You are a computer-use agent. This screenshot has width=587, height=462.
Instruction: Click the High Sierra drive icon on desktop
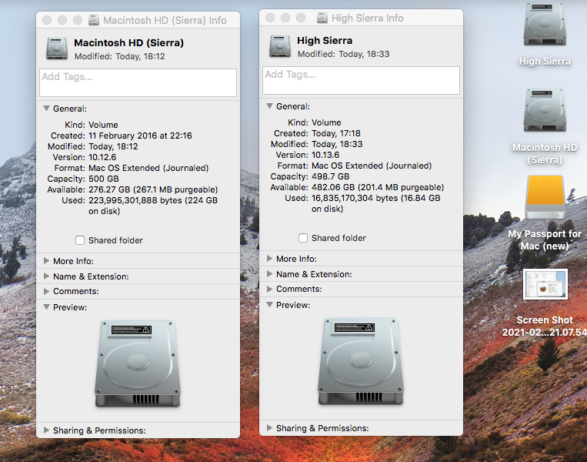tap(545, 25)
